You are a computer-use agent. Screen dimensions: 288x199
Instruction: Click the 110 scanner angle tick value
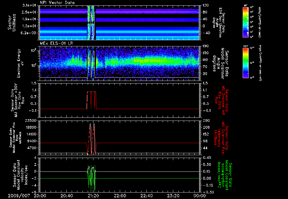(206, 60)
